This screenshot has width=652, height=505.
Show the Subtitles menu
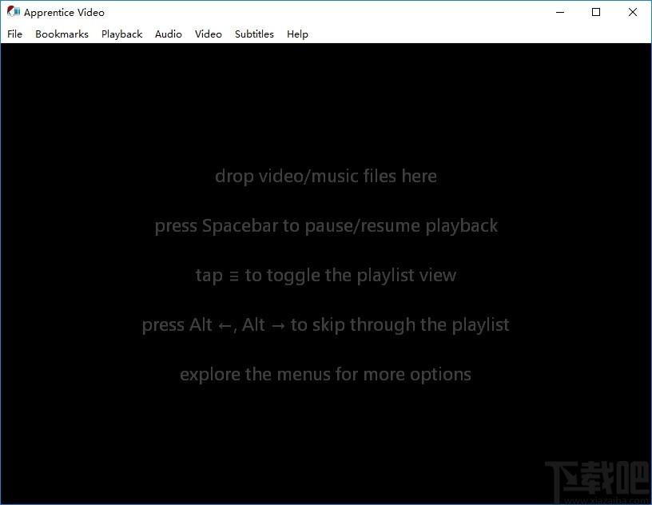pos(254,34)
